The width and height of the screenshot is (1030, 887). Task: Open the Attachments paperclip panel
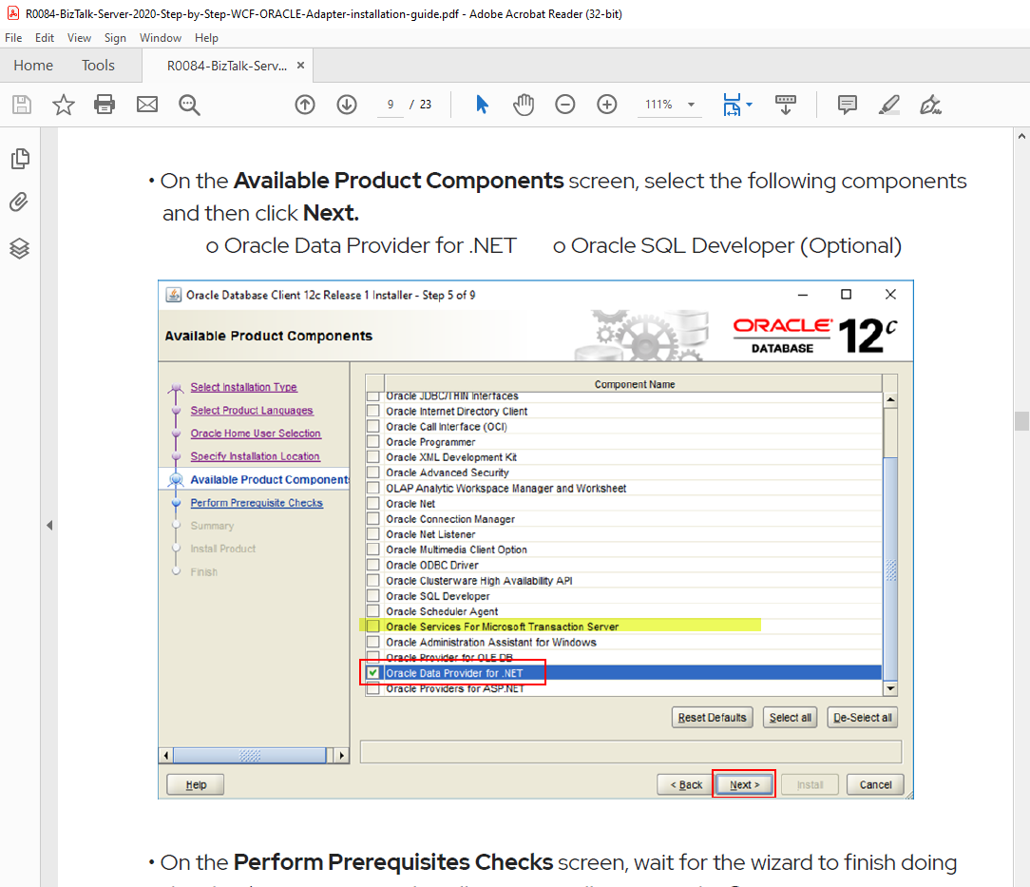[19, 202]
